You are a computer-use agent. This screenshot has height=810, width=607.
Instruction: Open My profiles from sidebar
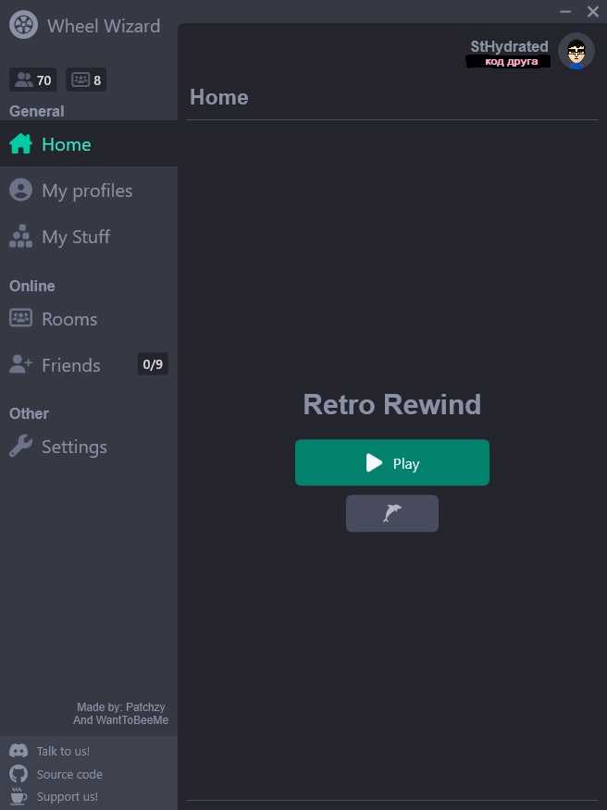point(86,190)
